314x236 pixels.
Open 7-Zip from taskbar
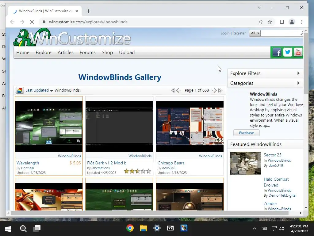coord(170,228)
